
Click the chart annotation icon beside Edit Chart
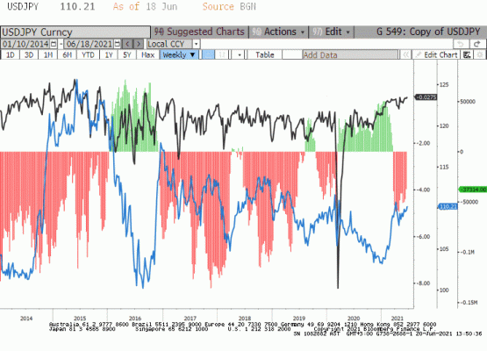(467, 55)
